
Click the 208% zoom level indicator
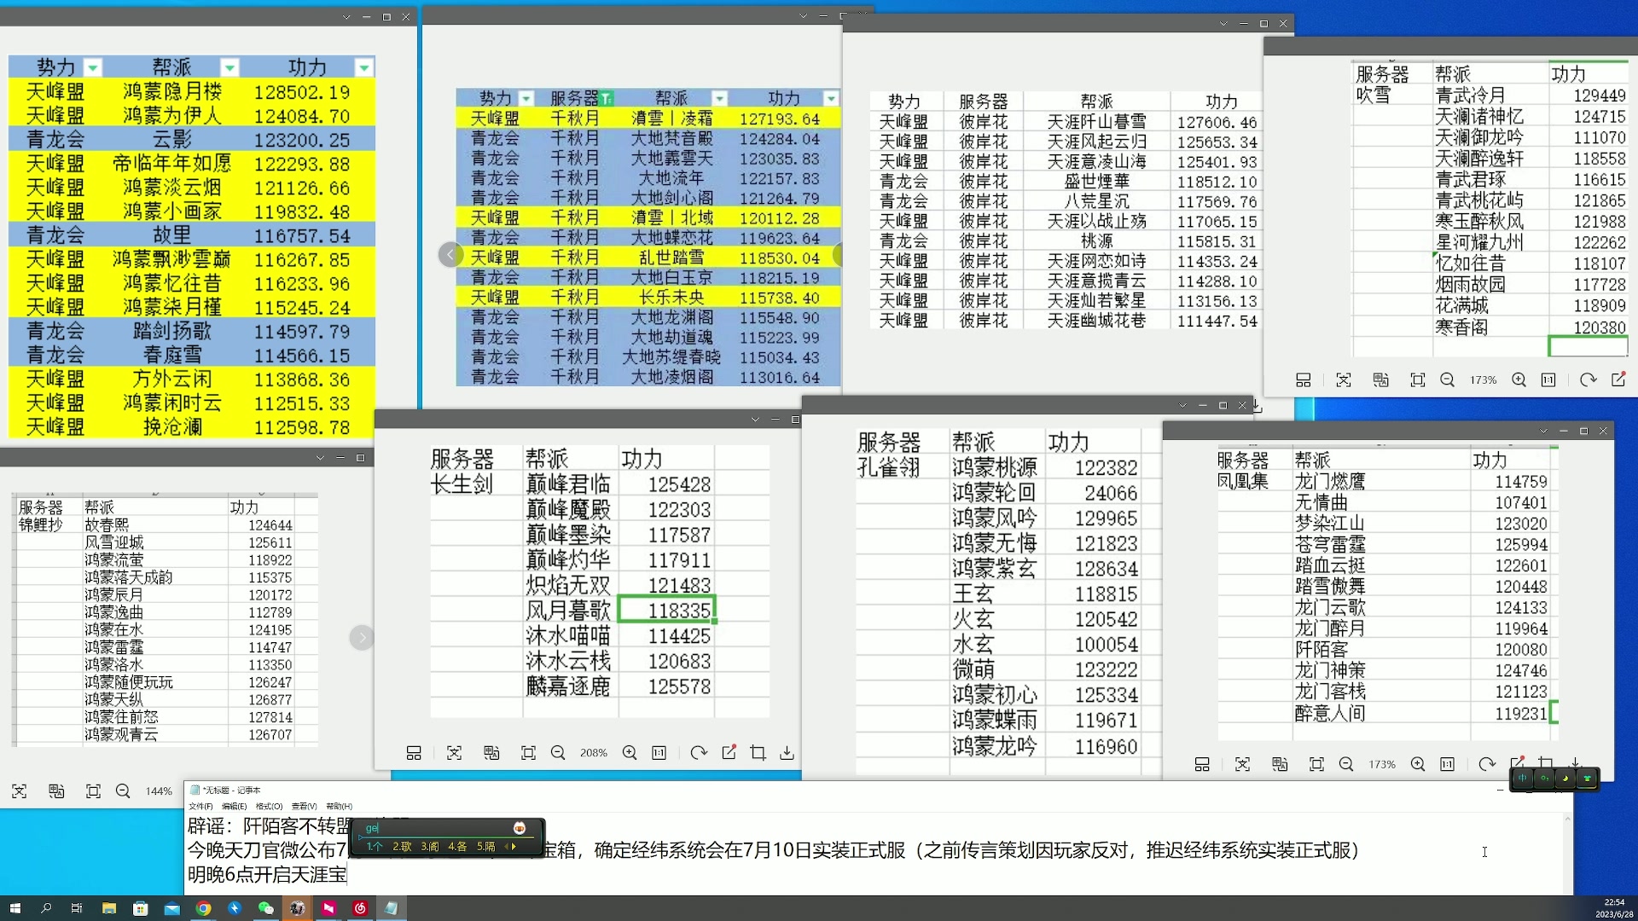[x=594, y=753]
